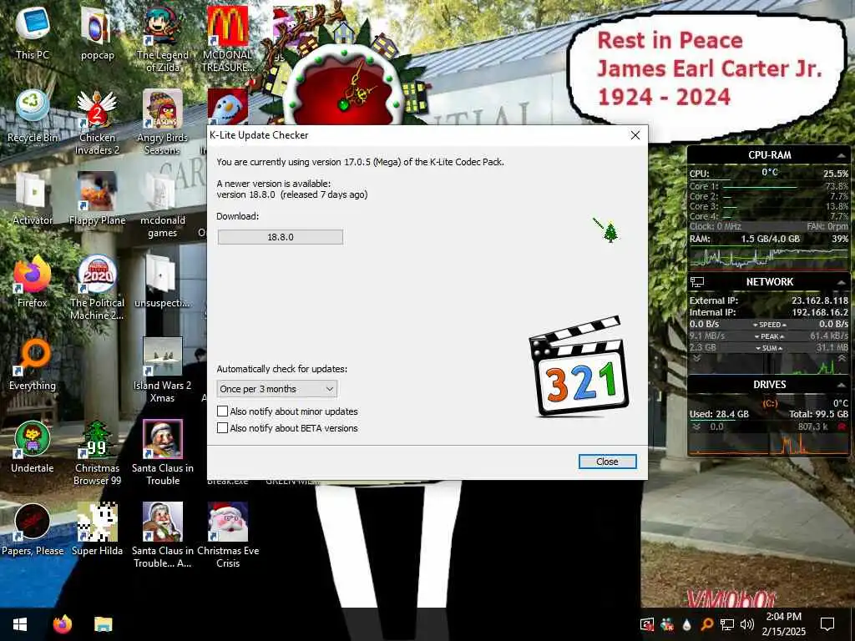Select The Legend of Zilda shortcut
This screenshot has width=855, height=641.
(163, 39)
